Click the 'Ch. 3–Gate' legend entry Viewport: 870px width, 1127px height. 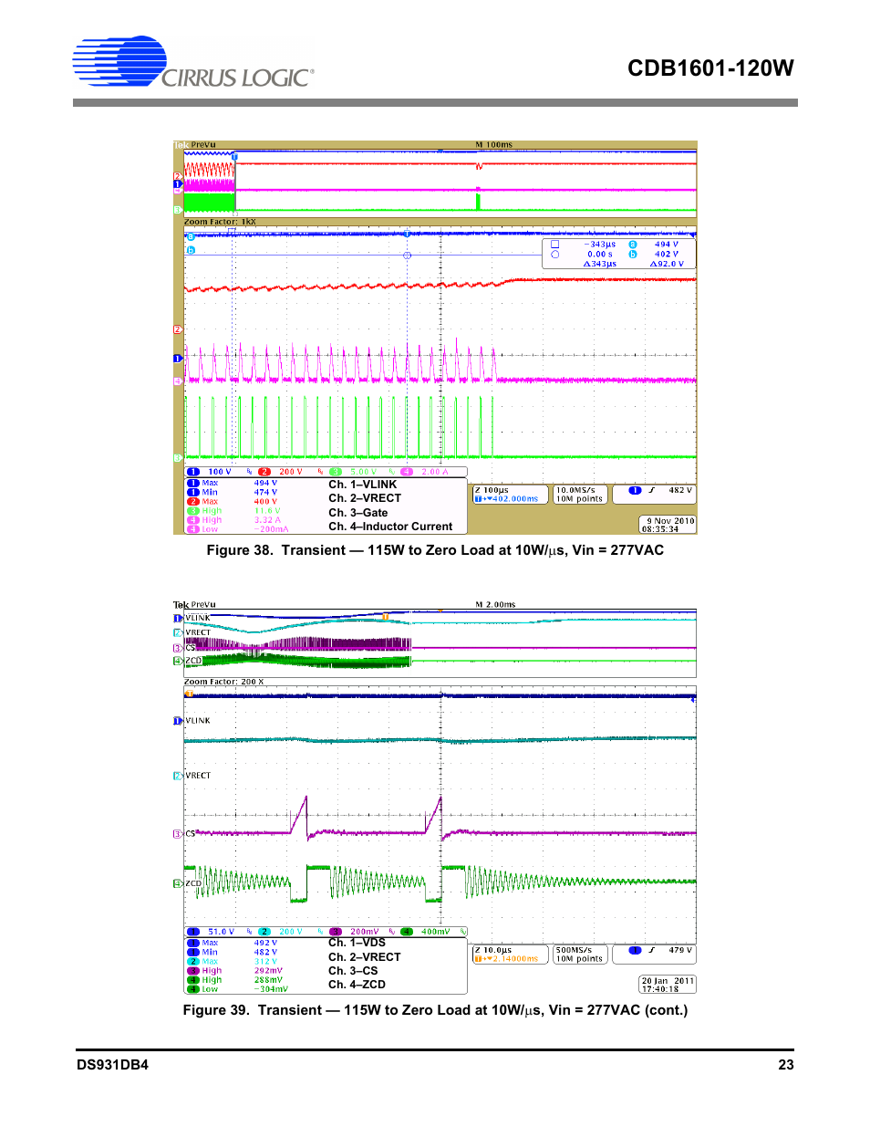pyautogui.click(x=357, y=513)
